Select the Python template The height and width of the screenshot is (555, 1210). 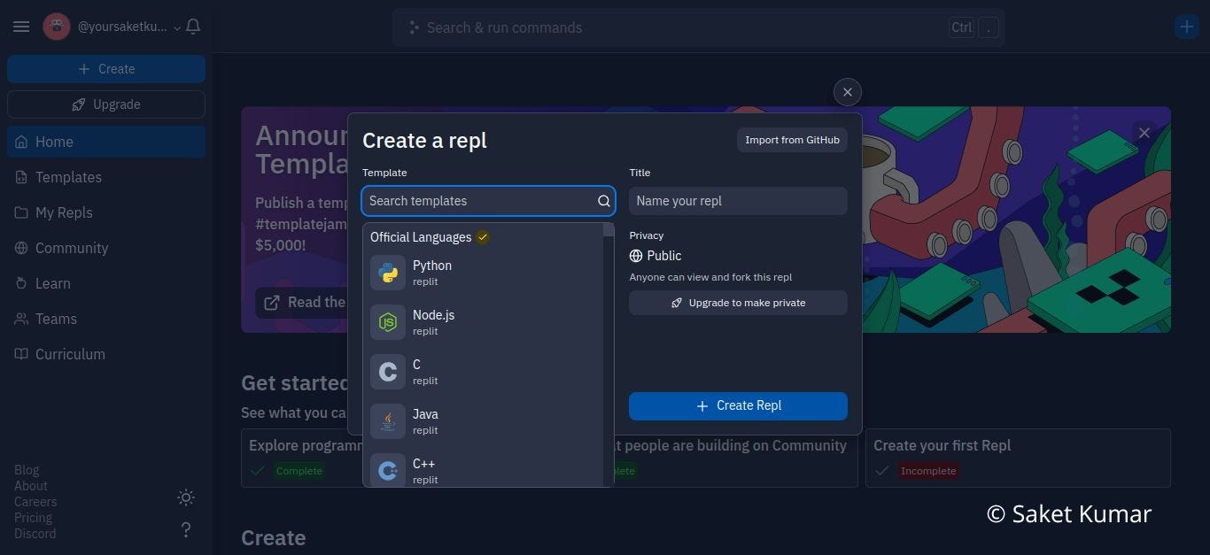coord(484,273)
